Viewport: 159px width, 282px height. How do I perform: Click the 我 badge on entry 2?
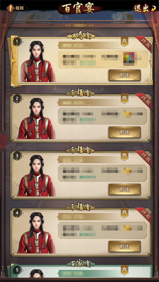coord(124,98)
